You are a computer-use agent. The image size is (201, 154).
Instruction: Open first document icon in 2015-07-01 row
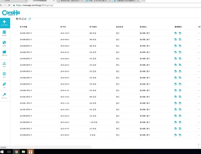176,129
